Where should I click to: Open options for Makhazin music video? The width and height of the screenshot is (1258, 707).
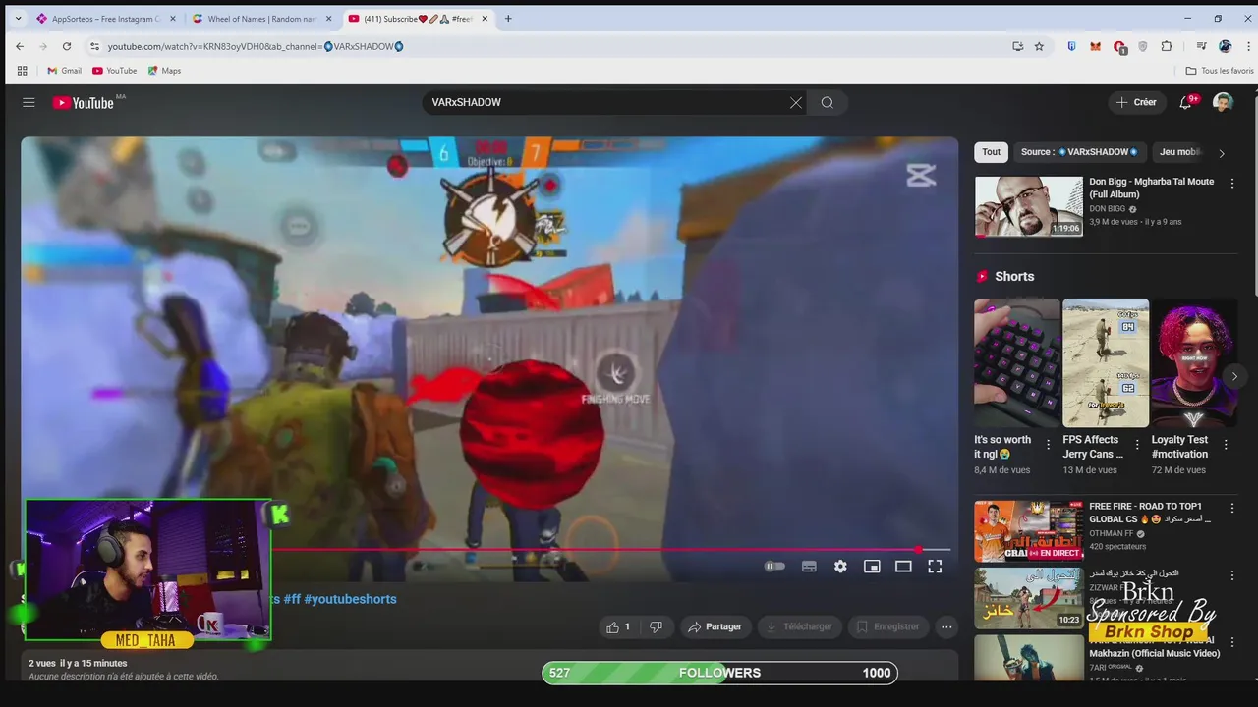(x=1232, y=642)
